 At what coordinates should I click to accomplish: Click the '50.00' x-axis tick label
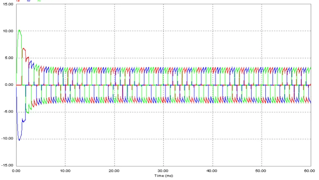tap(261, 171)
